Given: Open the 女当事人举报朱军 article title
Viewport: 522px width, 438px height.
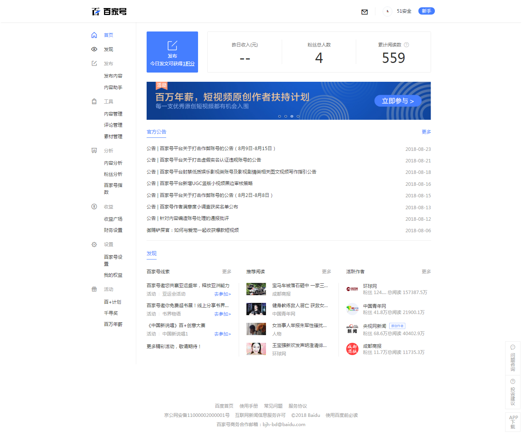Looking at the screenshot, I should (x=299, y=326).
